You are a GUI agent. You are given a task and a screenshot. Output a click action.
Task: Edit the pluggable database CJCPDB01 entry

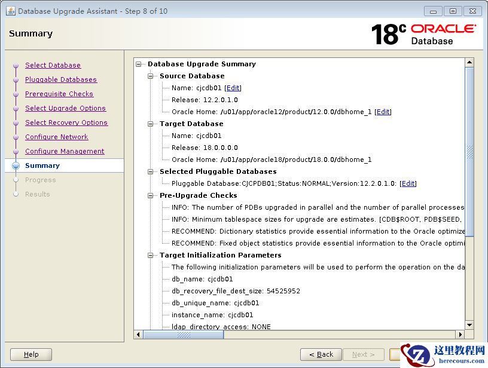pyautogui.click(x=408, y=183)
